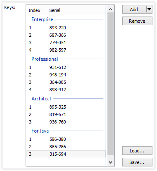
Task: Select serial 885-286 row
Action: pyautogui.click(x=66, y=147)
